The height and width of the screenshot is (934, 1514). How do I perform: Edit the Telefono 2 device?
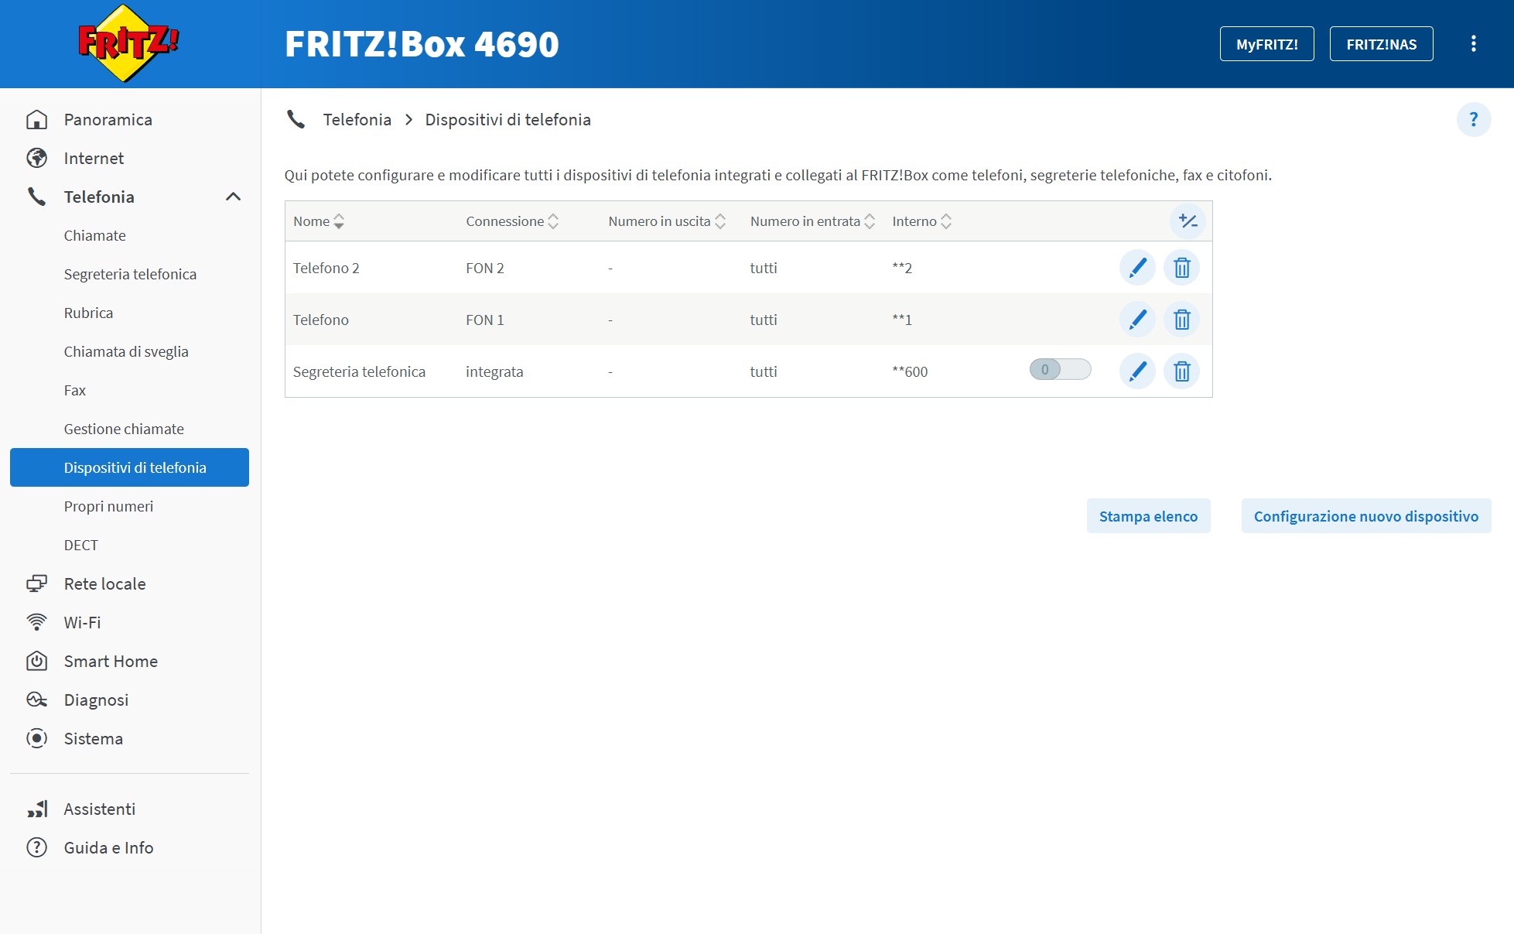pos(1137,268)
